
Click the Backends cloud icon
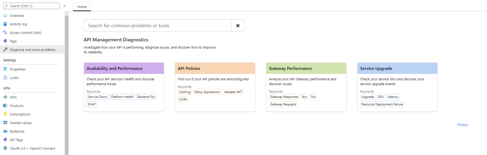pos(5,131)
